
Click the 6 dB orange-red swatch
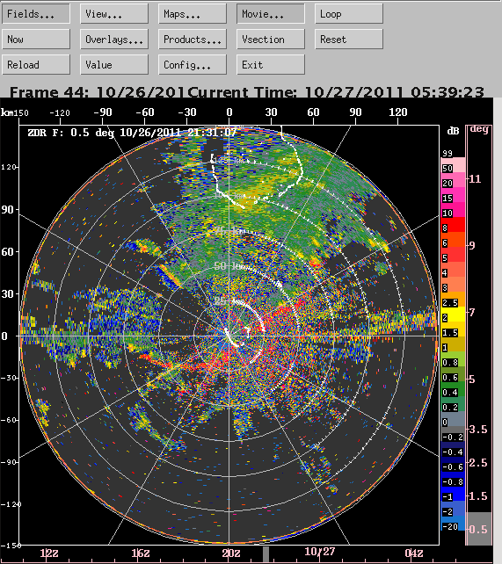(x=453, y=240)
